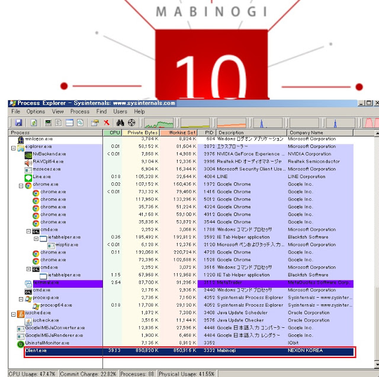
Task: Open the Users menu
Action: pyautogui.click(x=120, y=111)
